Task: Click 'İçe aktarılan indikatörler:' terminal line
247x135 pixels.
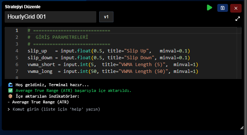Action: [47, 96]
